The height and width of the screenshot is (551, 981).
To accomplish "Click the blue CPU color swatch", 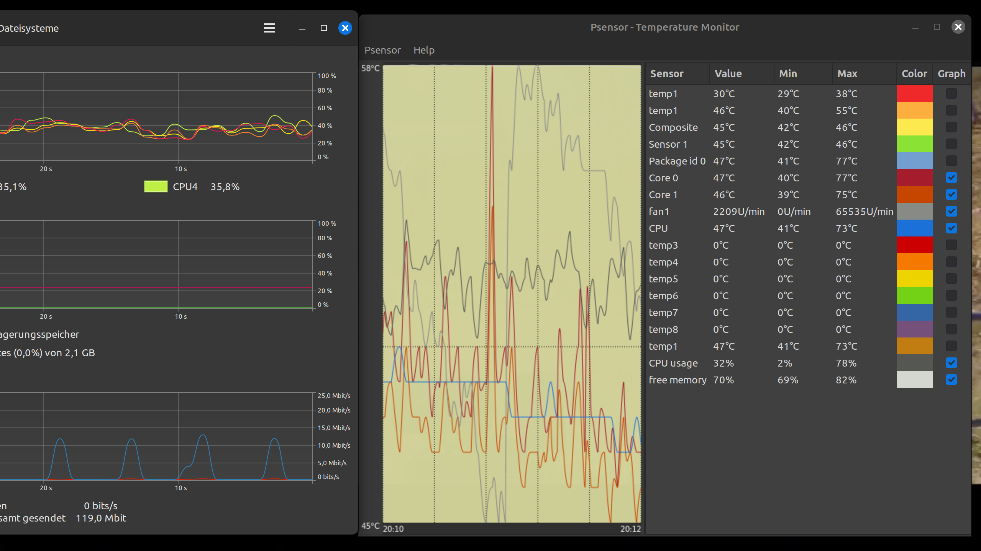I will 915,228.
